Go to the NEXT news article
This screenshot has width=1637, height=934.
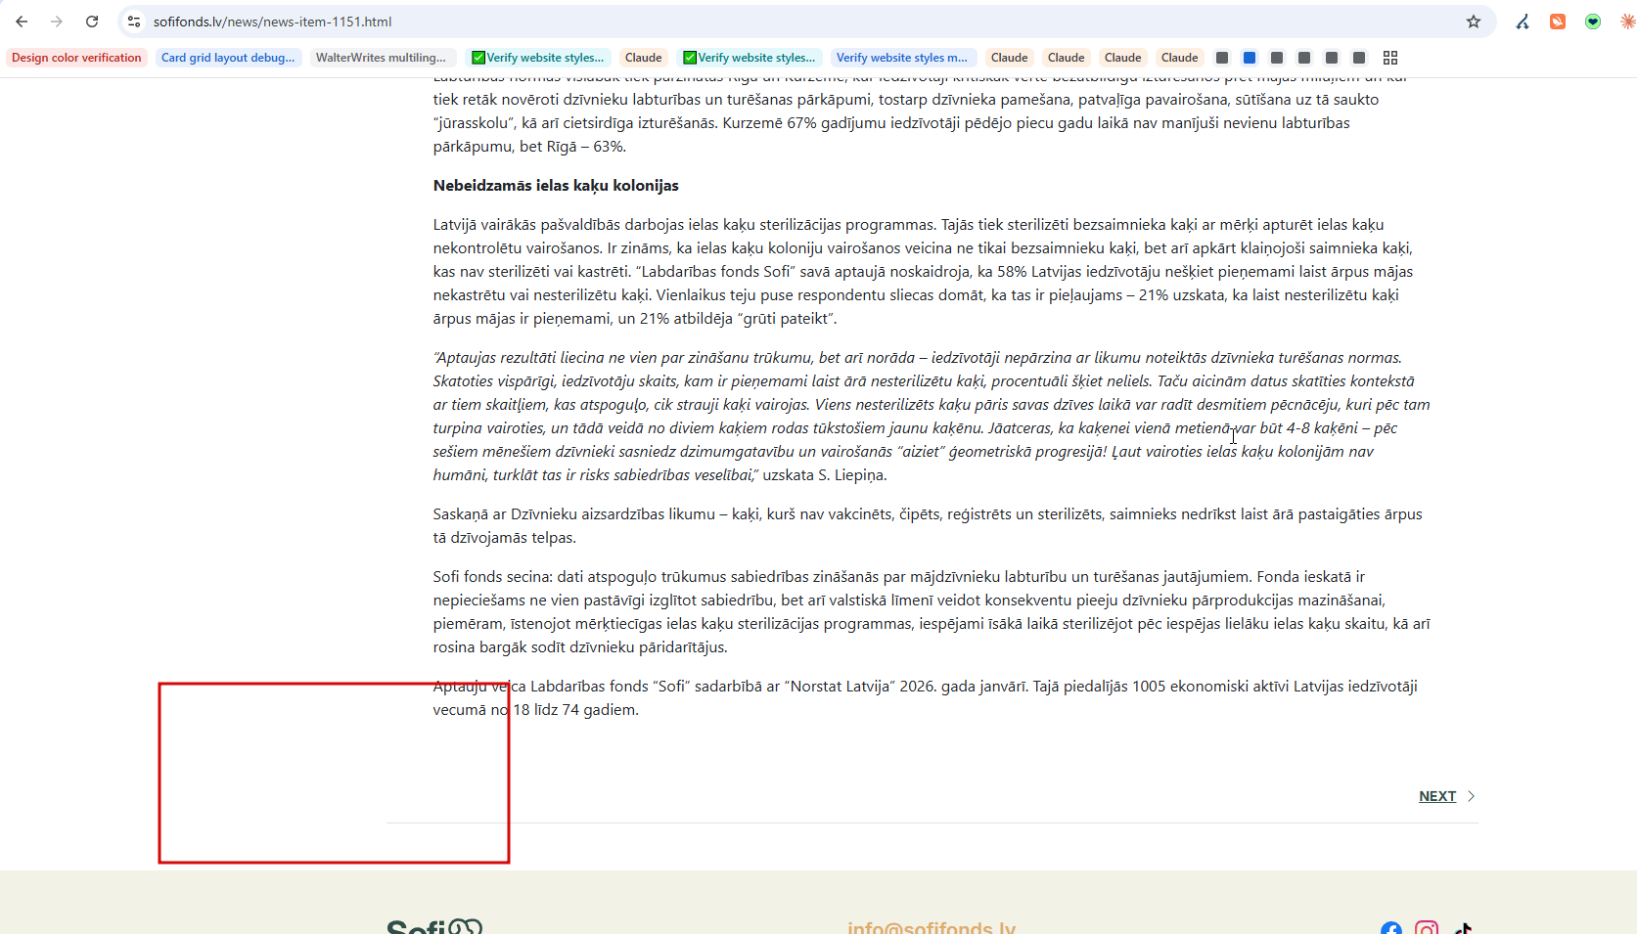tap(1446, 796)
